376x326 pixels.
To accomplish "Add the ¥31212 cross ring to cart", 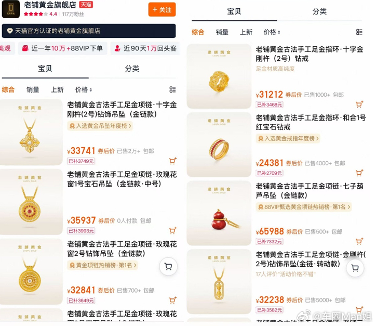I will pos(359,104).
